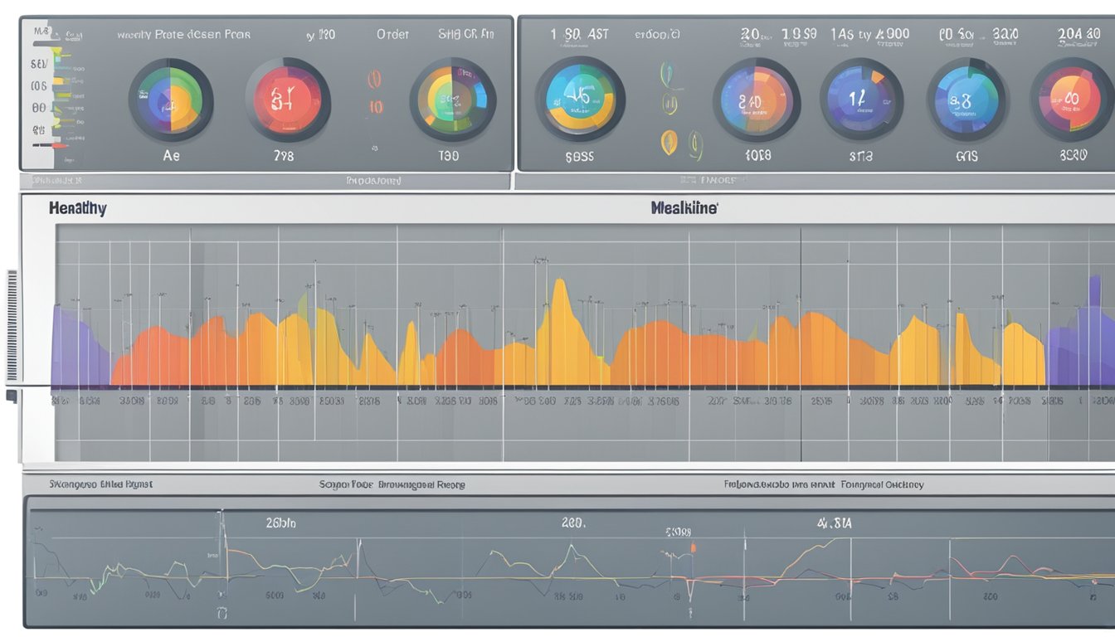Click the 'Order' header label

[392, 35]
